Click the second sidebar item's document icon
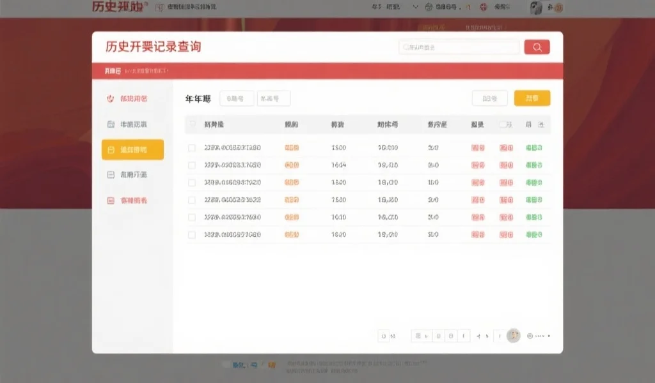 [x=110, y=124]
